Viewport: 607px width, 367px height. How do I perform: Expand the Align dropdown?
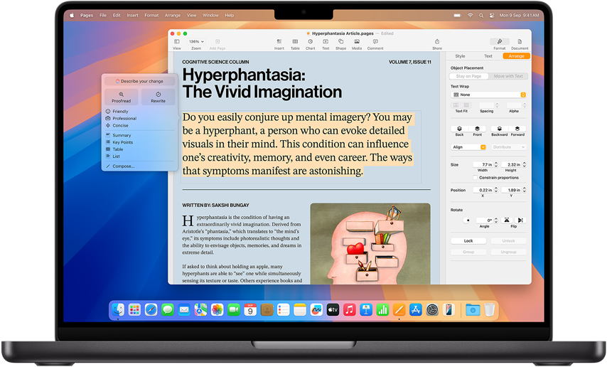coord(469,147)
